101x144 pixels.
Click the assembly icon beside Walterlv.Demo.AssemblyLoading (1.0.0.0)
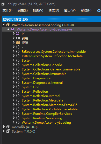8,25
